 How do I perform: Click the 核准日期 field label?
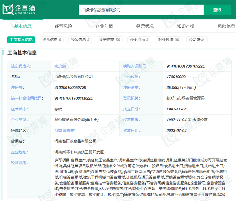[131, 131]
